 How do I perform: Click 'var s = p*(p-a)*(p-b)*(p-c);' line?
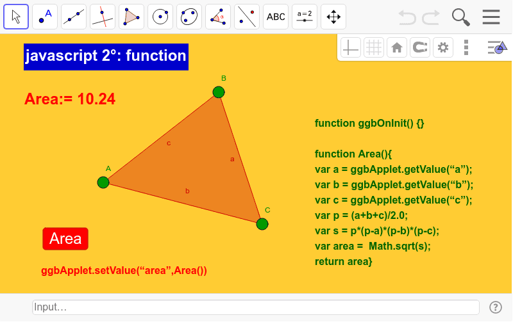point(377,231)
